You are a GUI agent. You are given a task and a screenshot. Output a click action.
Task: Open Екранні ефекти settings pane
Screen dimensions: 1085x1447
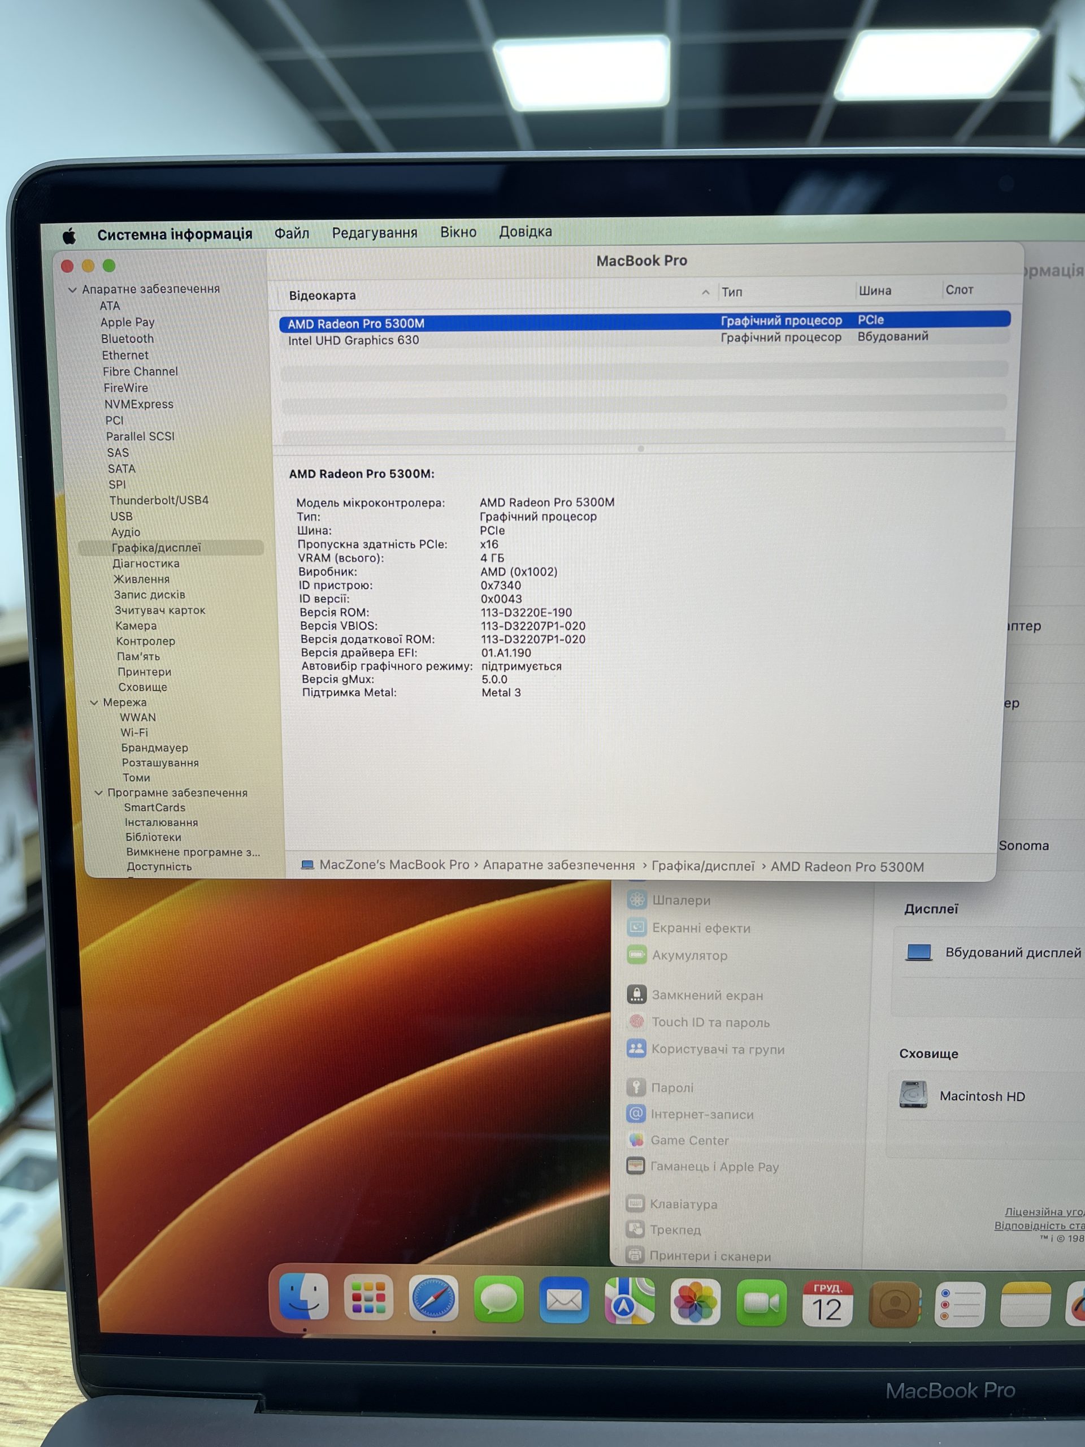(x=700, y=928)
